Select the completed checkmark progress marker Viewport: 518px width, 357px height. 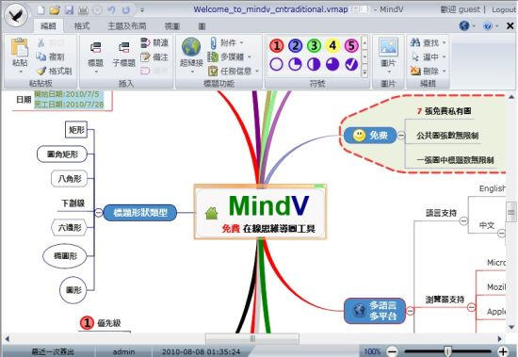click(x=351, y=64)
